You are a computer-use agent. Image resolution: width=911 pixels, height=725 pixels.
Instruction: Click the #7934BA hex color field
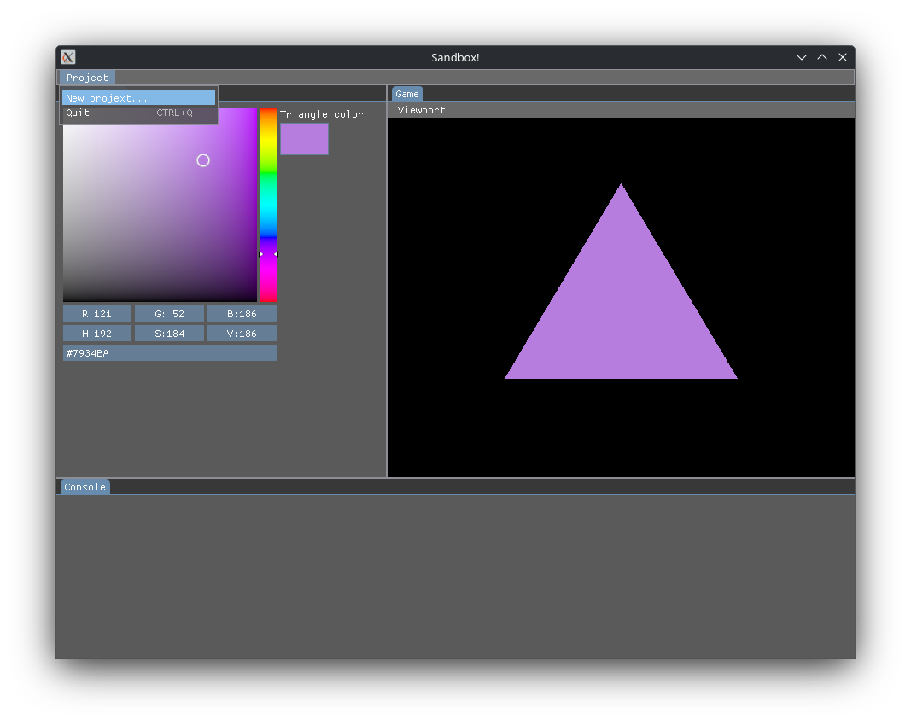tap(169, 353)
